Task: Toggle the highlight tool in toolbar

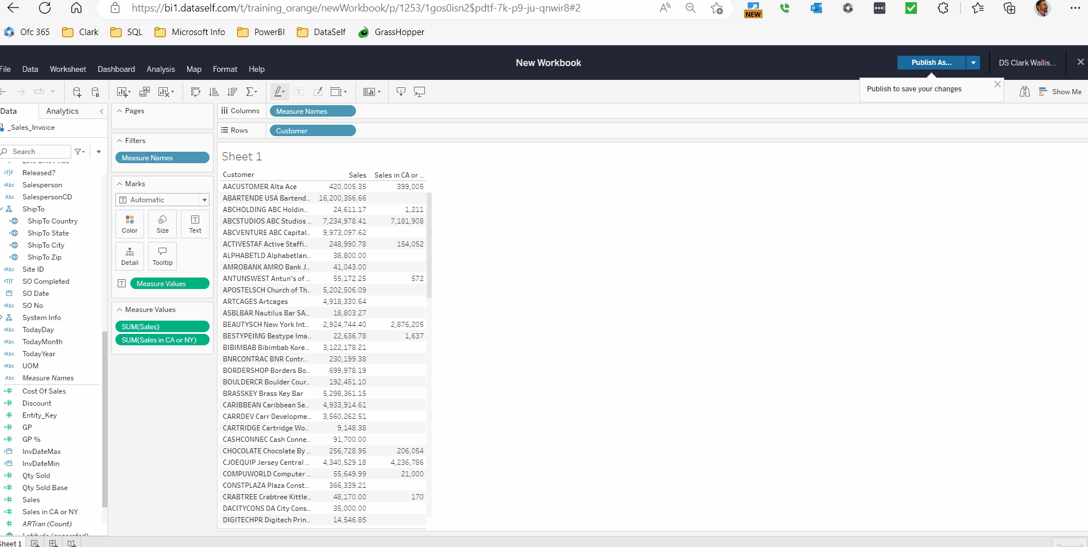Action: point(279,92)
